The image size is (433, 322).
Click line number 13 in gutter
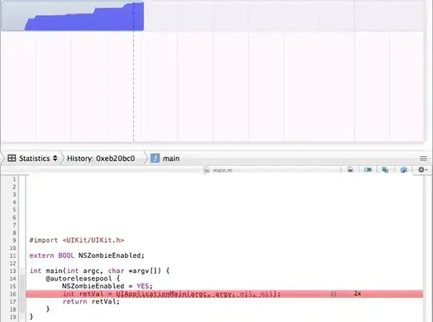pyautogui.click(x=13, y=271)
